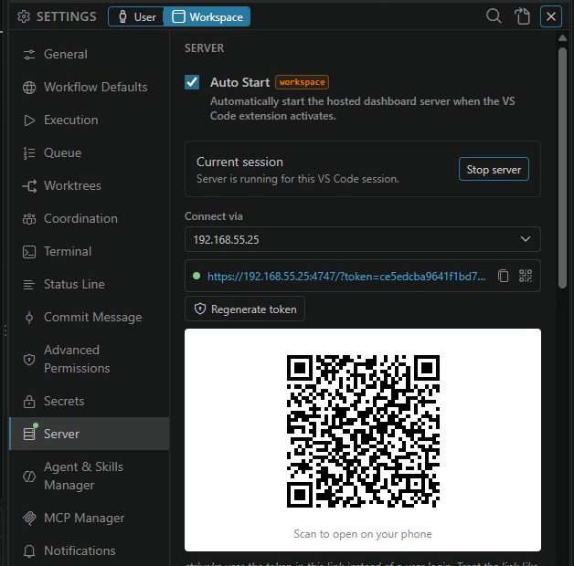Click the Workflow Defaults globe icon
This screenshot has width=574, height=566.
pyautogui.click(x=29, y=88)
